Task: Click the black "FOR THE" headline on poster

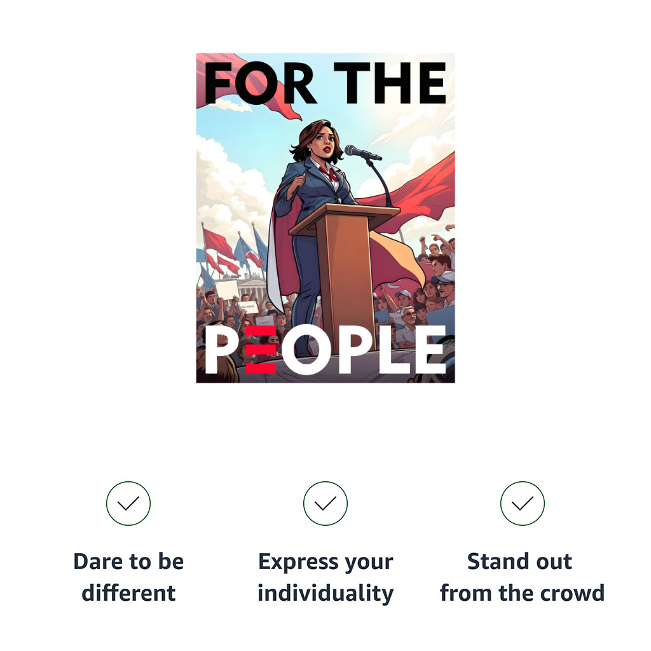Action: click(x=325, y=83)
